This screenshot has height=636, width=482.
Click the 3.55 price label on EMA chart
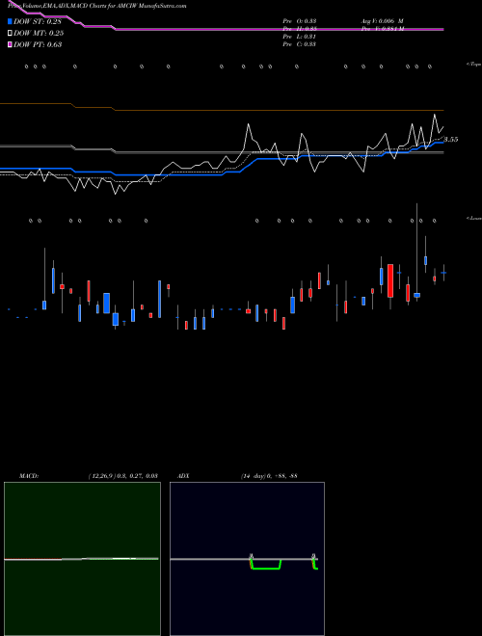[x=451, y=140]
